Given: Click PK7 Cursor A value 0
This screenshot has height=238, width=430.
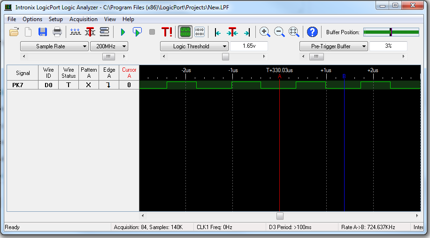Looking at the screenshot, I should [129, 85].
